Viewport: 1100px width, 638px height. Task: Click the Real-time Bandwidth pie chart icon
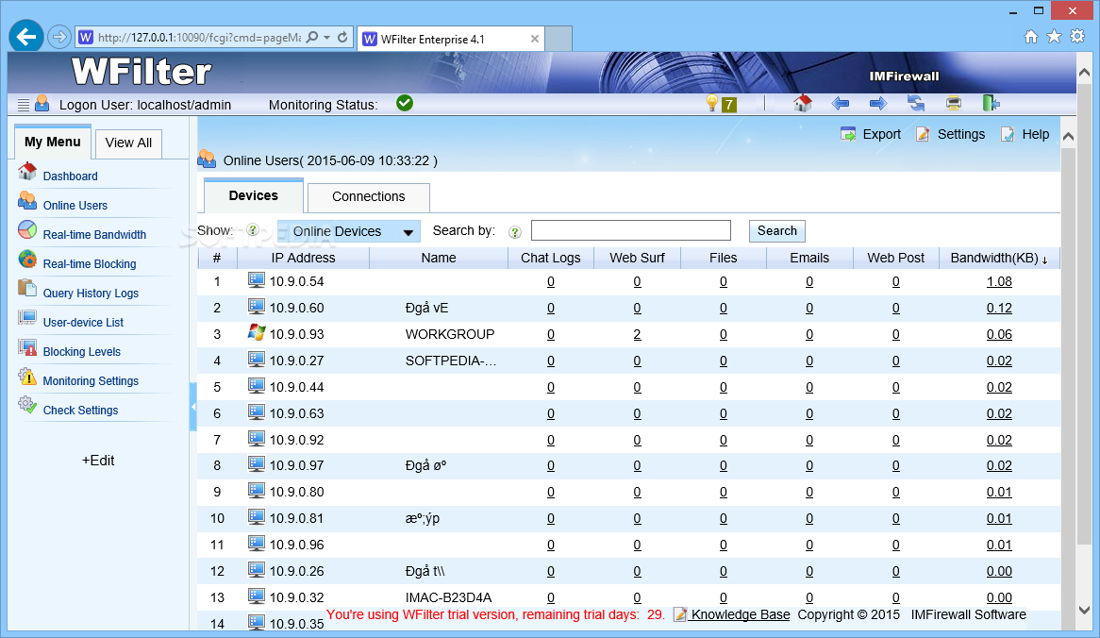point(27,229)
